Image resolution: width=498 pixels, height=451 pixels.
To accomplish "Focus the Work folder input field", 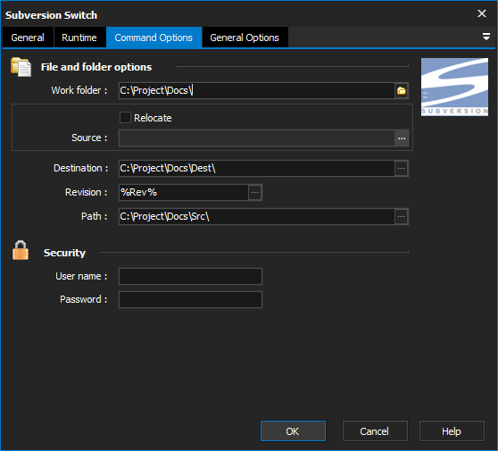I will pyautogui.click(x=257, y=90).
